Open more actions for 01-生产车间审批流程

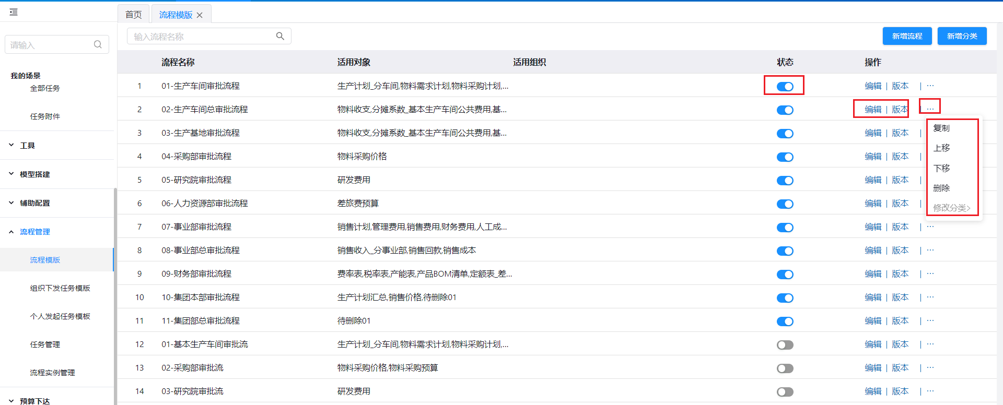point(930,86)
